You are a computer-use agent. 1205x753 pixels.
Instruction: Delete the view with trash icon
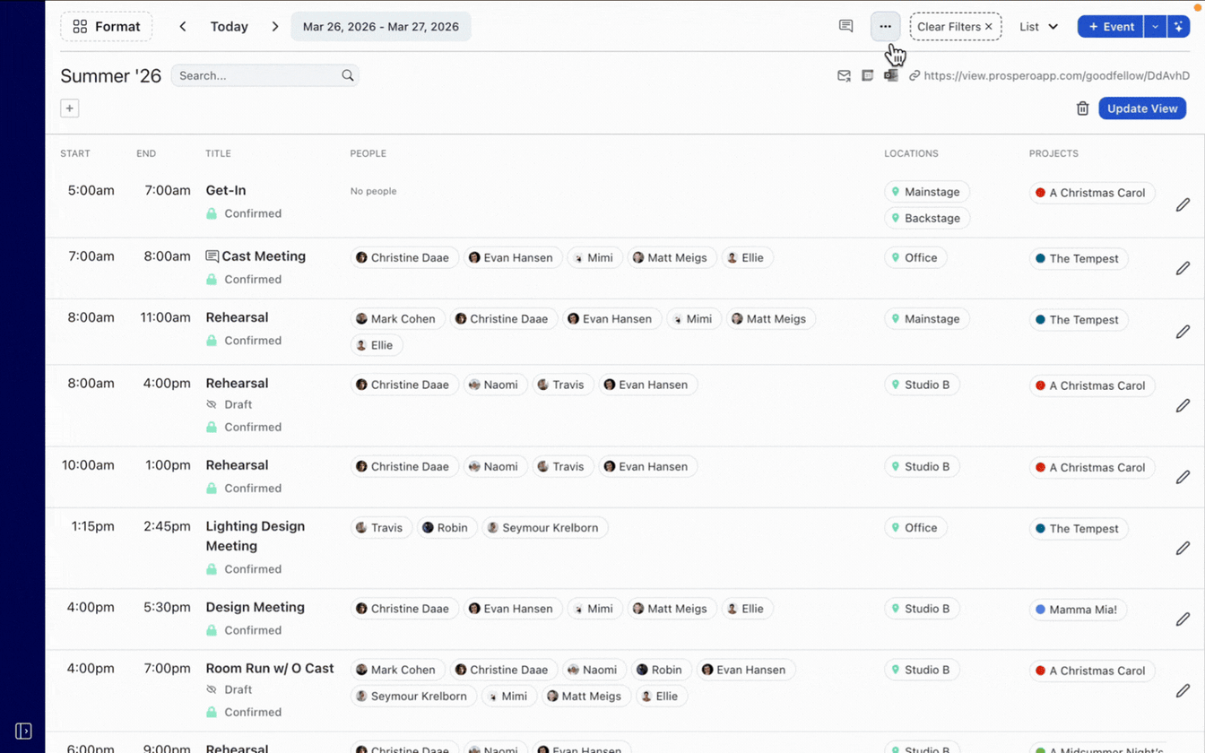pyautogui.click(x=1082, y=108)
